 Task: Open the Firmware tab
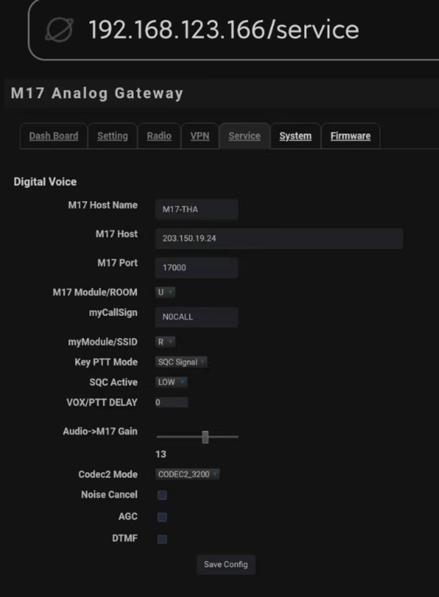[x=350, y=136]
